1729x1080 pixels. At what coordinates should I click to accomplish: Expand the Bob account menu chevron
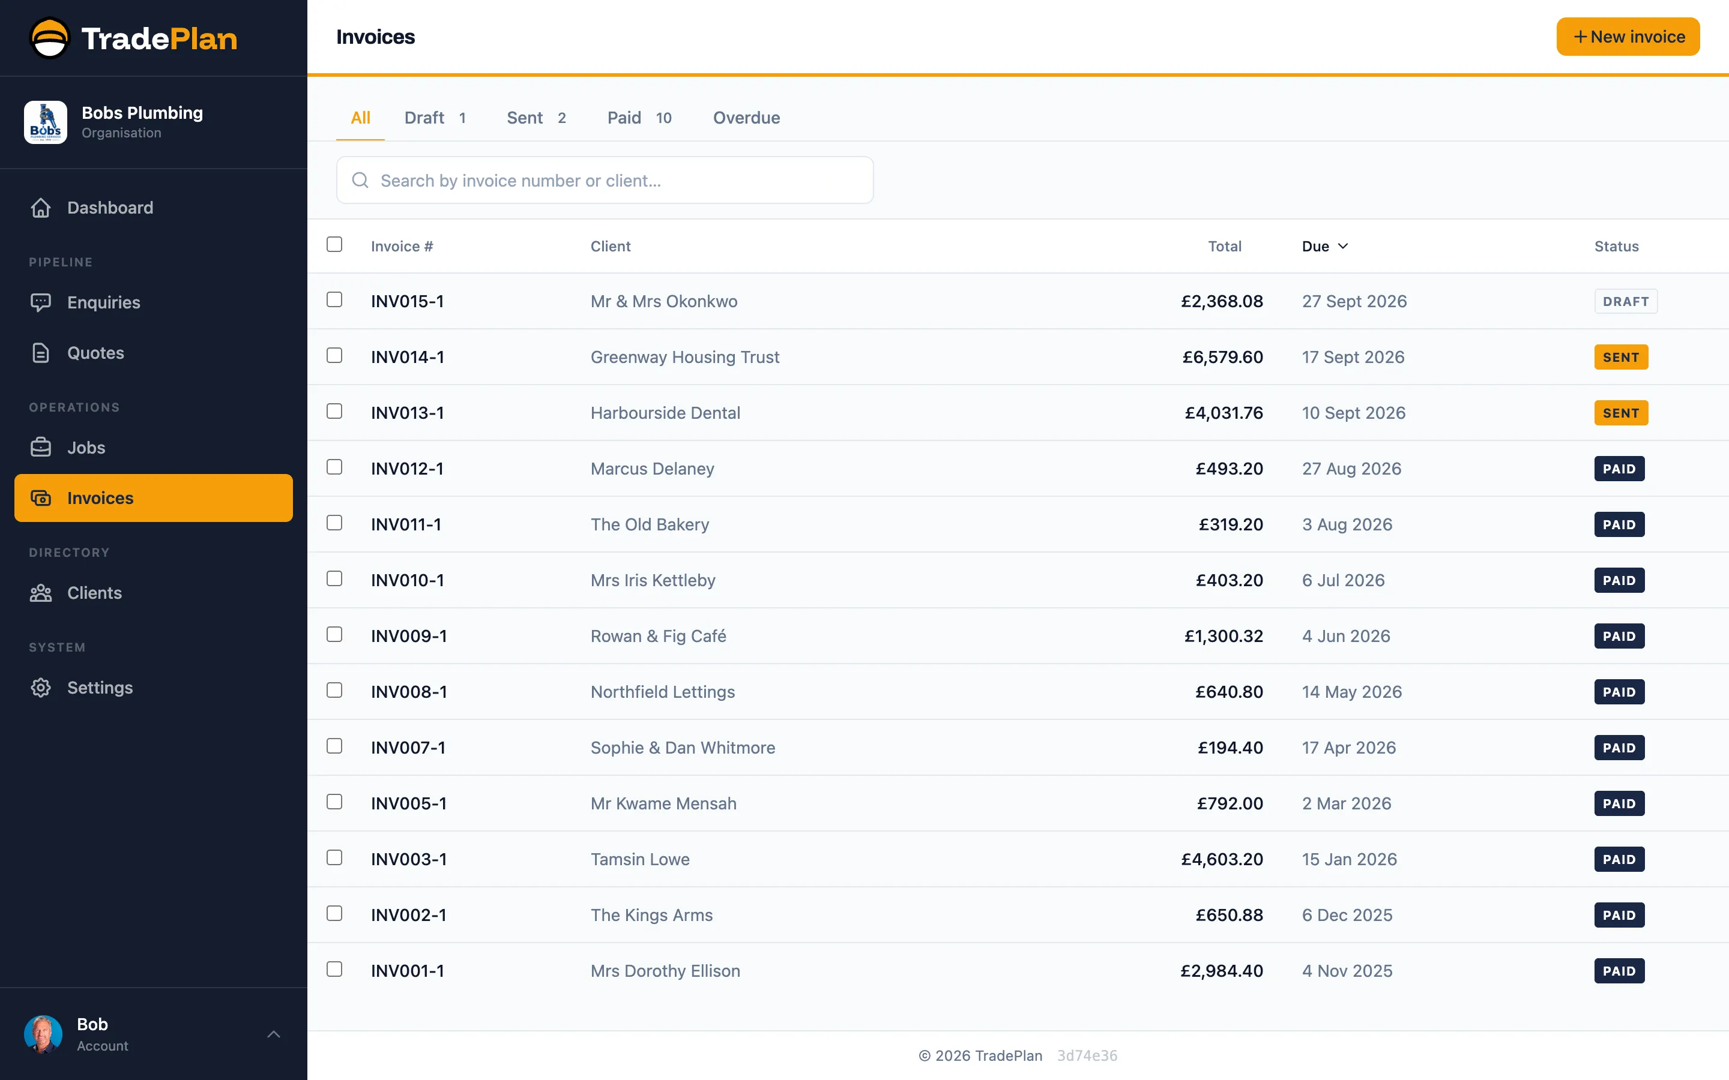[274, 1034]
